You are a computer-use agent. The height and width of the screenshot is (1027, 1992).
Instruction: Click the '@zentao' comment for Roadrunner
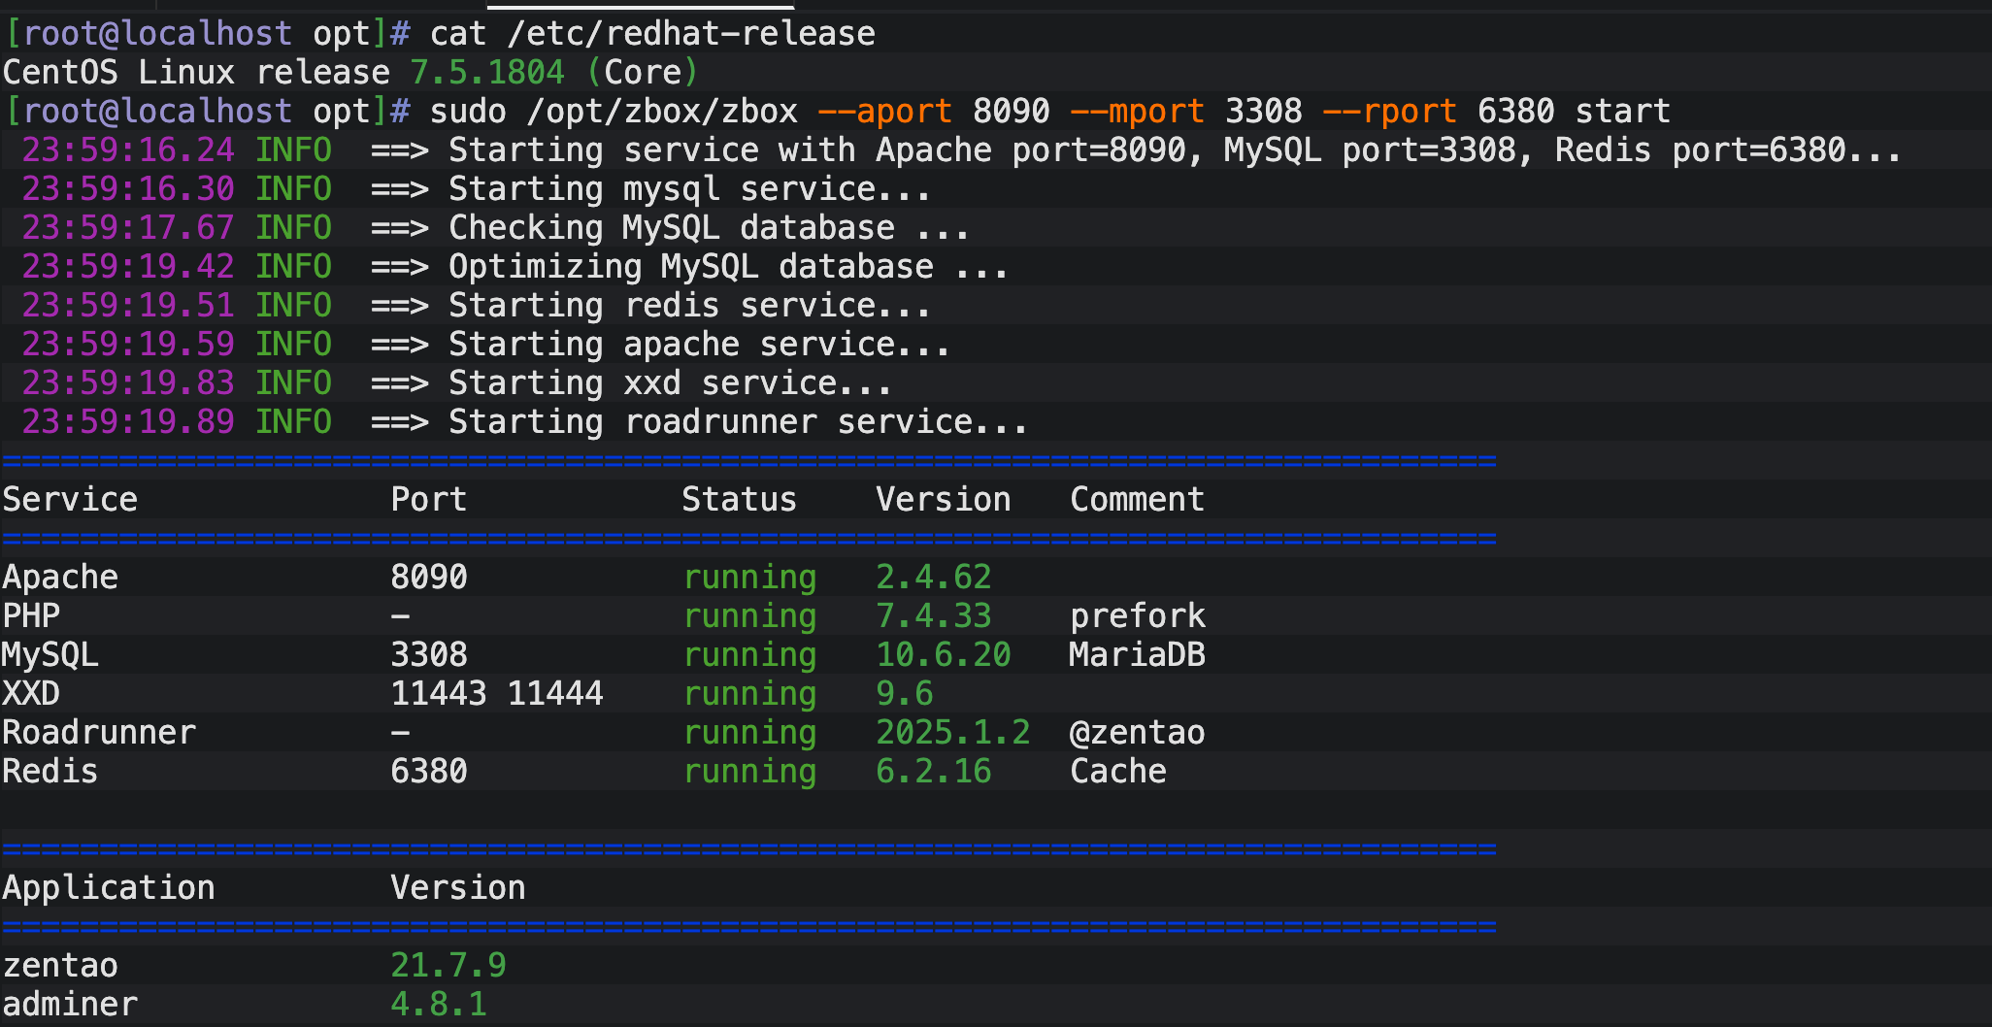pyautogui.click(x=1137, y=733)
